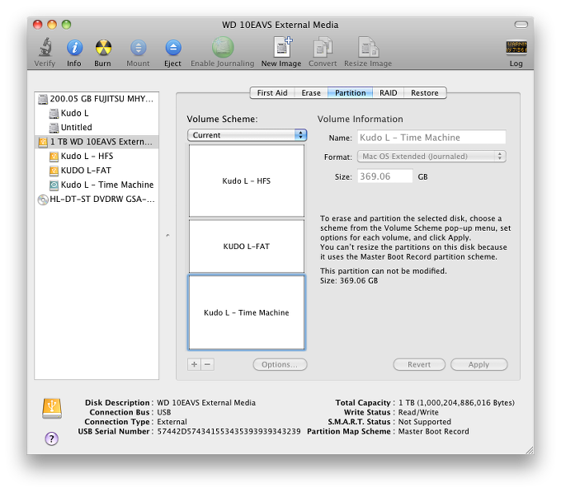The image size is (561, 492).
Task: Select Kudo L - HFS in sidebar
Action: (97, 156)
